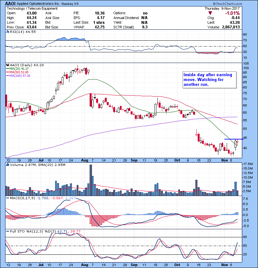Screen dimensions: 258x268
Task: Click the Applied Optoelectronics Inc. company name
Action: 38,4
